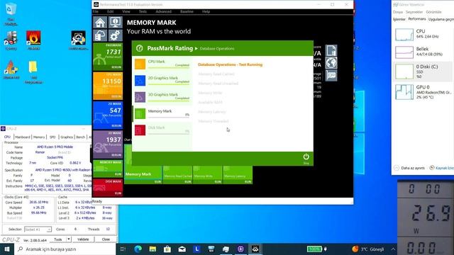Open Kaynak İzleyici link in Task Manager

click(x=441, y=168)
